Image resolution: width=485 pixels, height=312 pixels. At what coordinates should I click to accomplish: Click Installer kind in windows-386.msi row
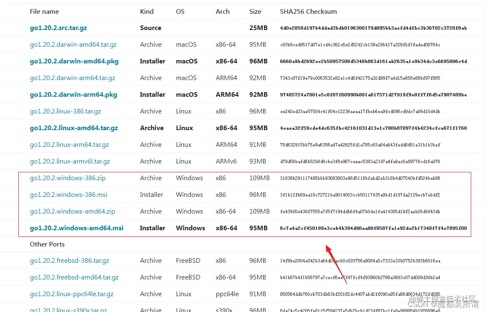point(151,195)
